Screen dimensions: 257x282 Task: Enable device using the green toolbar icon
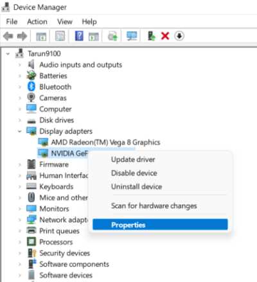(152, 36)
